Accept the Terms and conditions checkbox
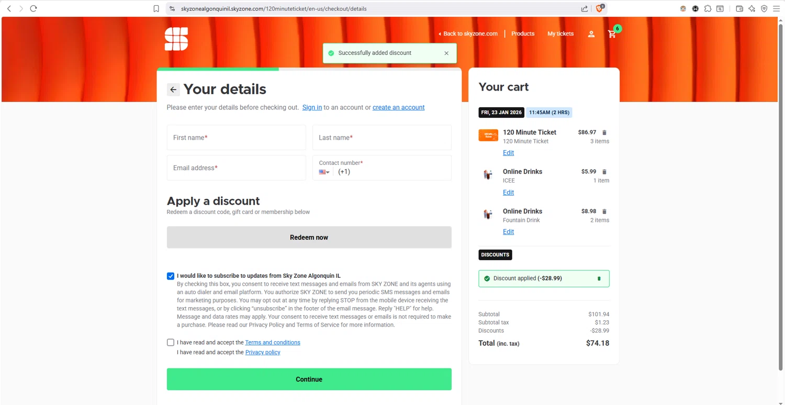785x405 pixels. pyautogui.click(x=171, y=343)
